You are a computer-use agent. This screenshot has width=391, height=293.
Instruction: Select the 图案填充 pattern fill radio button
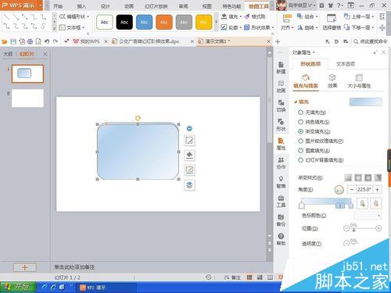click(300, 151)
